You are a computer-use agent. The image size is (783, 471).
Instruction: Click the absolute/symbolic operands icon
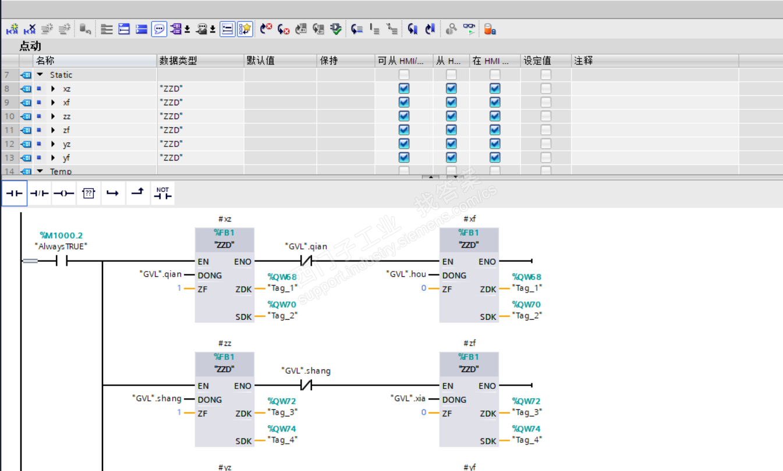coord(176,28)
